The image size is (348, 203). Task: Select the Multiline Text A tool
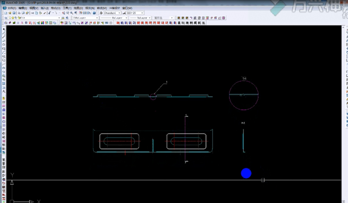coord(4,91)
